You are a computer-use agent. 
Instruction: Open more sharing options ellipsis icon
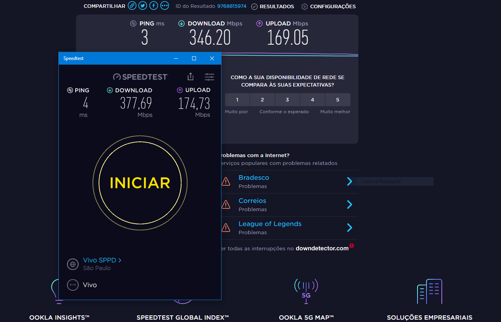pyautogui.click(x=165, y=6)
